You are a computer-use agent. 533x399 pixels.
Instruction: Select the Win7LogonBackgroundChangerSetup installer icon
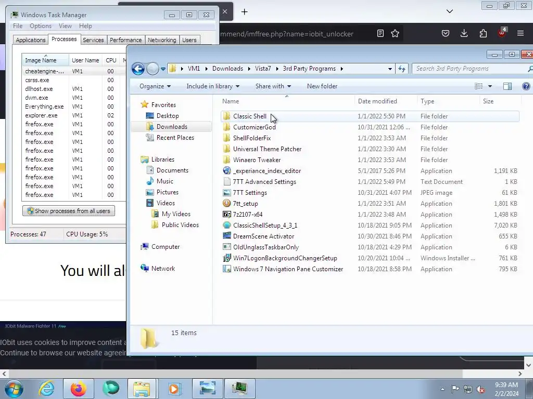[x=227, y=258]
